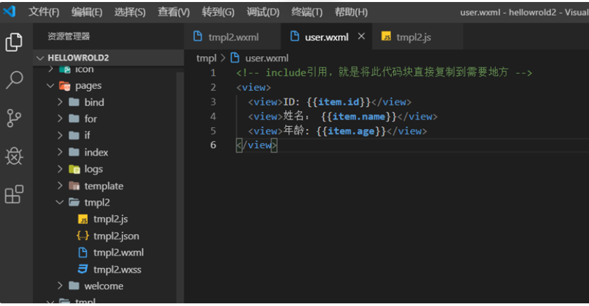This screenshot has height=306, width=589.
Task: Expand the welcome folder
Action: (x=60, y=286)
